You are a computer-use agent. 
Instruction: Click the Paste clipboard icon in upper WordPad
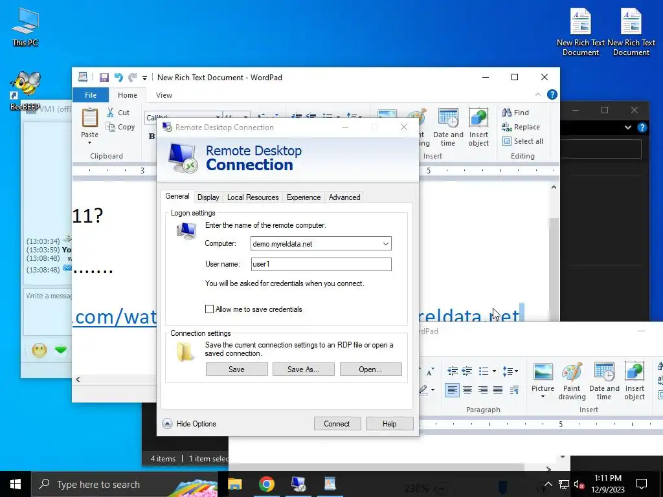click(x=89, y=118)
